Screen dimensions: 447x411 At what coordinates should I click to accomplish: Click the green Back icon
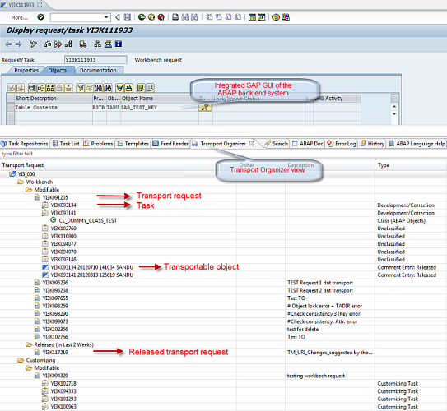pos(142,17)
